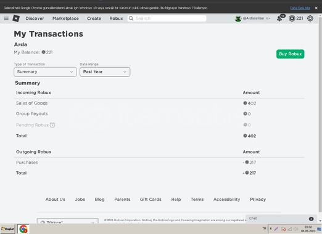Image resolution: width=322 pixels, height=234 pixels.
Task: Open the settings gear icon
Action: coord(310,18)
